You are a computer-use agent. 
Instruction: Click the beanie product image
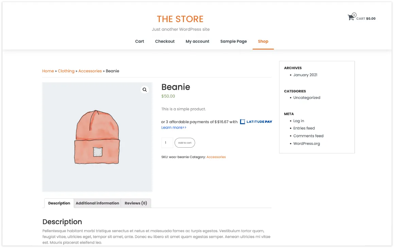(x=97, y=137)
